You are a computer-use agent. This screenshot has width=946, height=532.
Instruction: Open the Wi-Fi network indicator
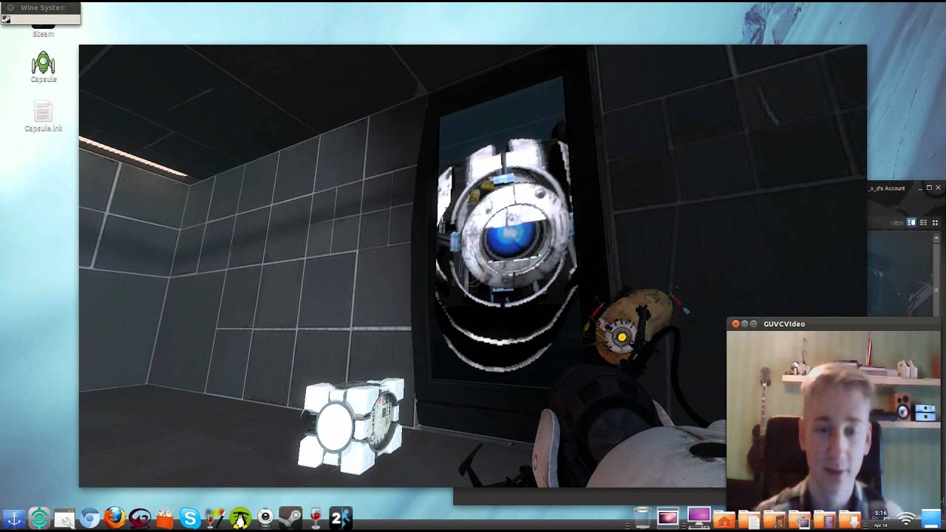907,519
